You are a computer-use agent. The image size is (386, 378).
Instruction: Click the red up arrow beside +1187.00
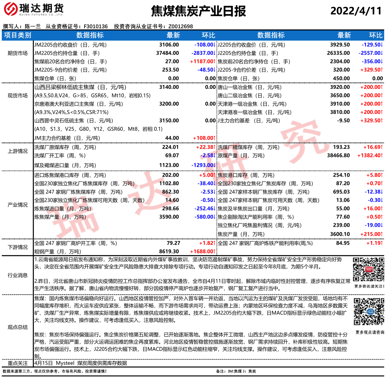[214, 62]
